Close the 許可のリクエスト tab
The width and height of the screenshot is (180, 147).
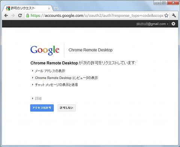tap(49, 8)
